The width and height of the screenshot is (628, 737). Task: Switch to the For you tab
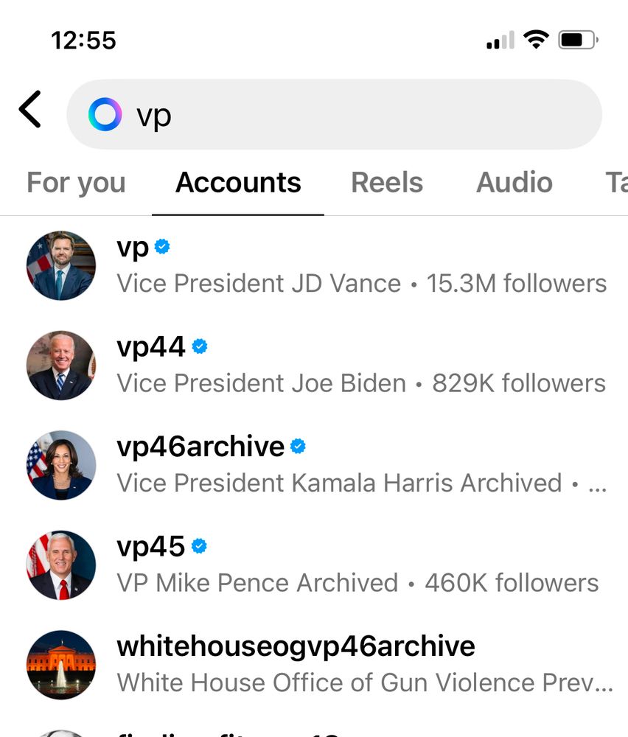(x=76, y=183)
